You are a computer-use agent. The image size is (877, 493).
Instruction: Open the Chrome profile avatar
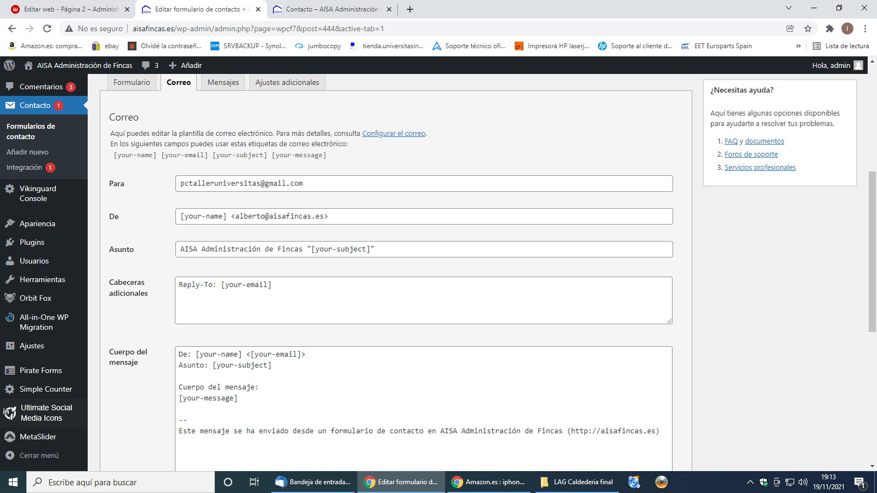coord(847,28)
